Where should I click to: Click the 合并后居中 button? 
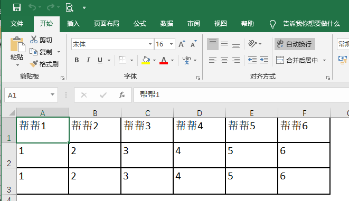tap(297, 60)
